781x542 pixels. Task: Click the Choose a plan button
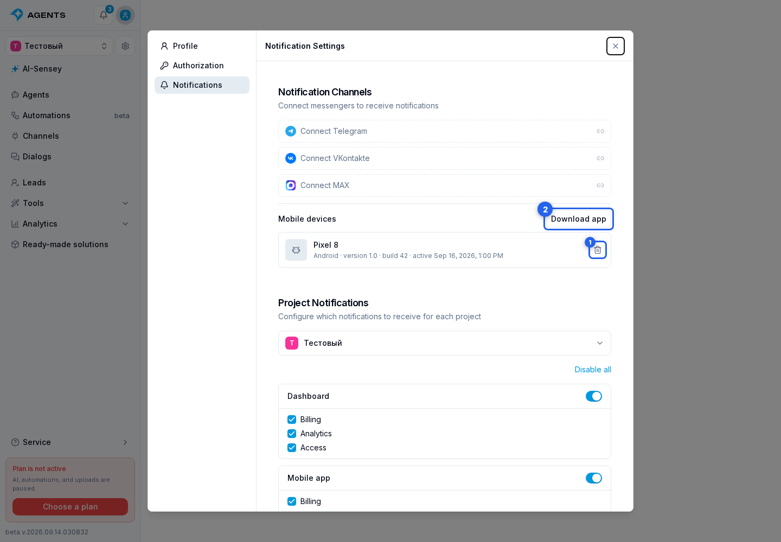[x=71, y=507]
